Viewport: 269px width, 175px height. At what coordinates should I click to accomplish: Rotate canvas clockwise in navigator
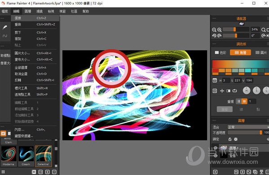220,35
